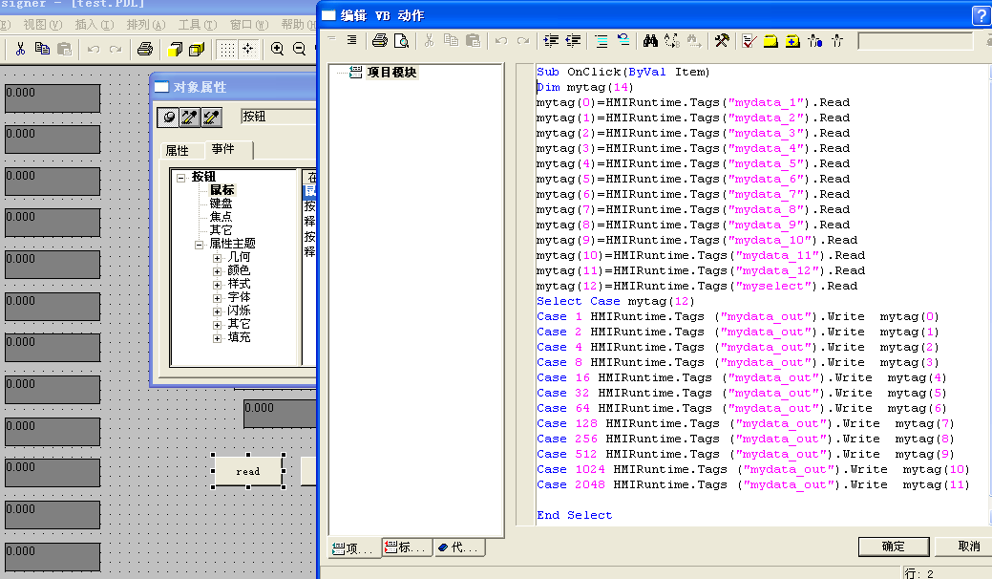This screenshot has height=579, width=992.
Task: Click the undo arrow in VB editor toolbar
Action: coord(501,41)
